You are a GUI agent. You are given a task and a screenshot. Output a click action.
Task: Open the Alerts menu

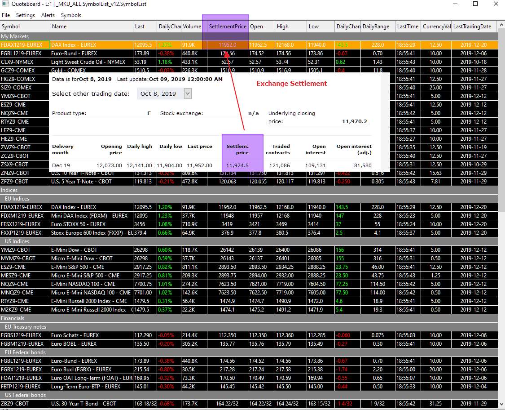point(48,15)
